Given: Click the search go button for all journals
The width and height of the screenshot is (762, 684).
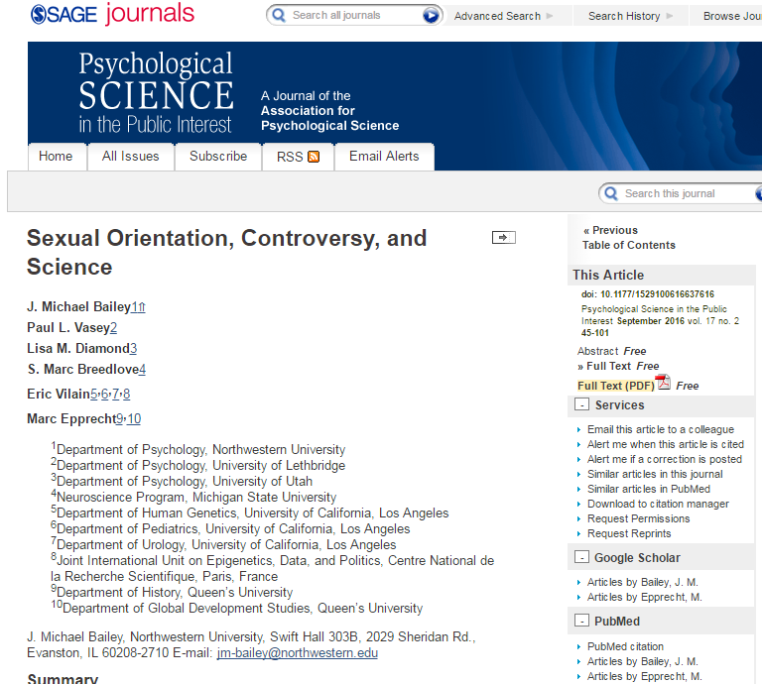Looking at the screenshot, I should click(x=431, y=16).
